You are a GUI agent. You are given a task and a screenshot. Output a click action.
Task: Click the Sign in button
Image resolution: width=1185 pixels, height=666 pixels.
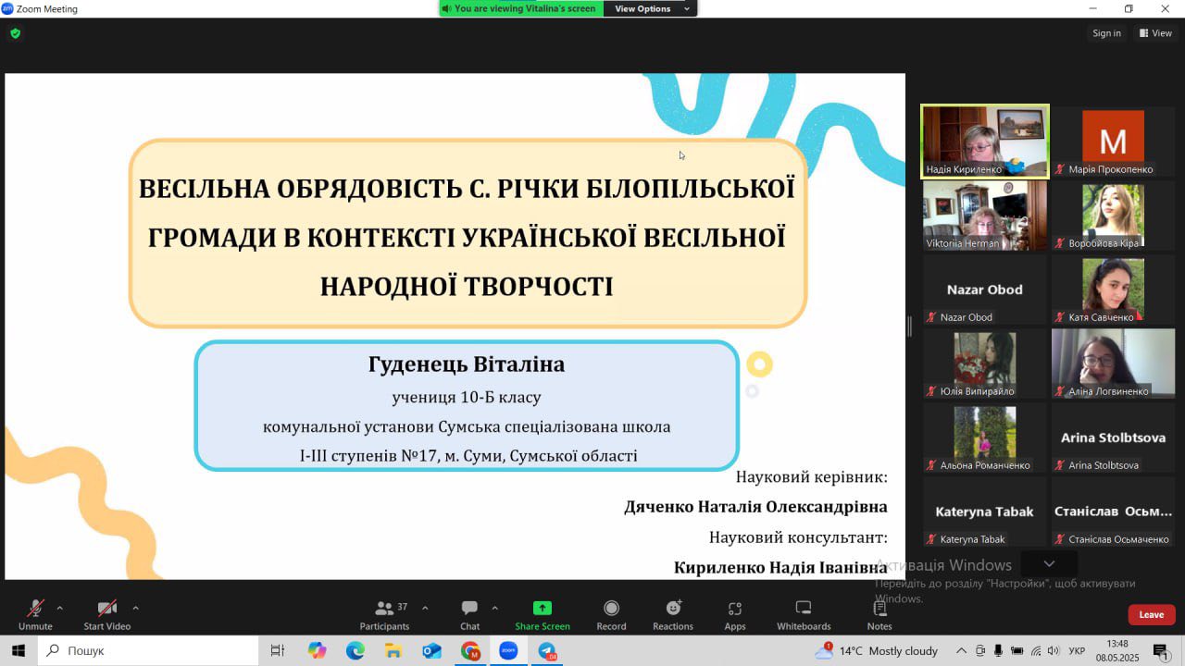1106,33
